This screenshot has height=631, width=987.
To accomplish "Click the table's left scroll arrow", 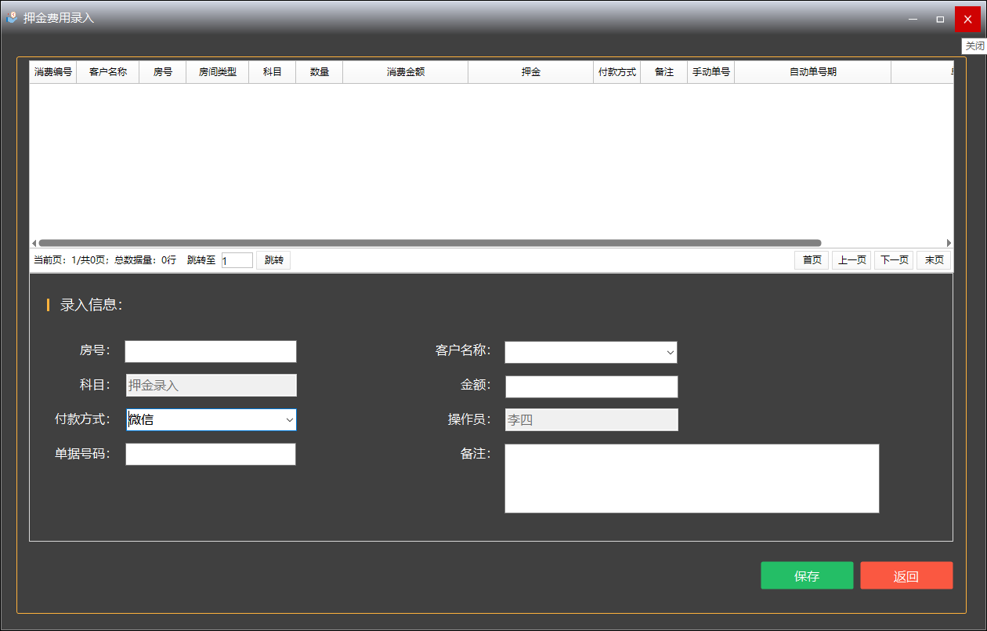I will [34, 243].
